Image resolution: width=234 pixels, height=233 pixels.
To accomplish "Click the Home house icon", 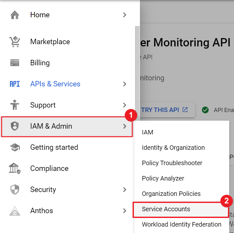I will pyautogui.click(x=15, y=15).
